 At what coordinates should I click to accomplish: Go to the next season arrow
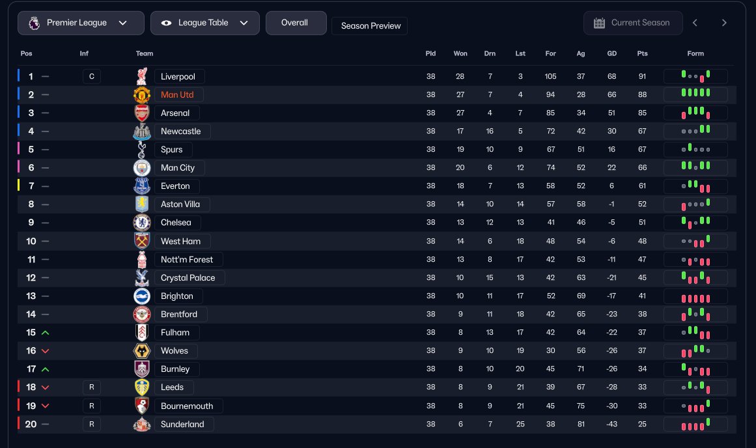[x=724, y=23]
